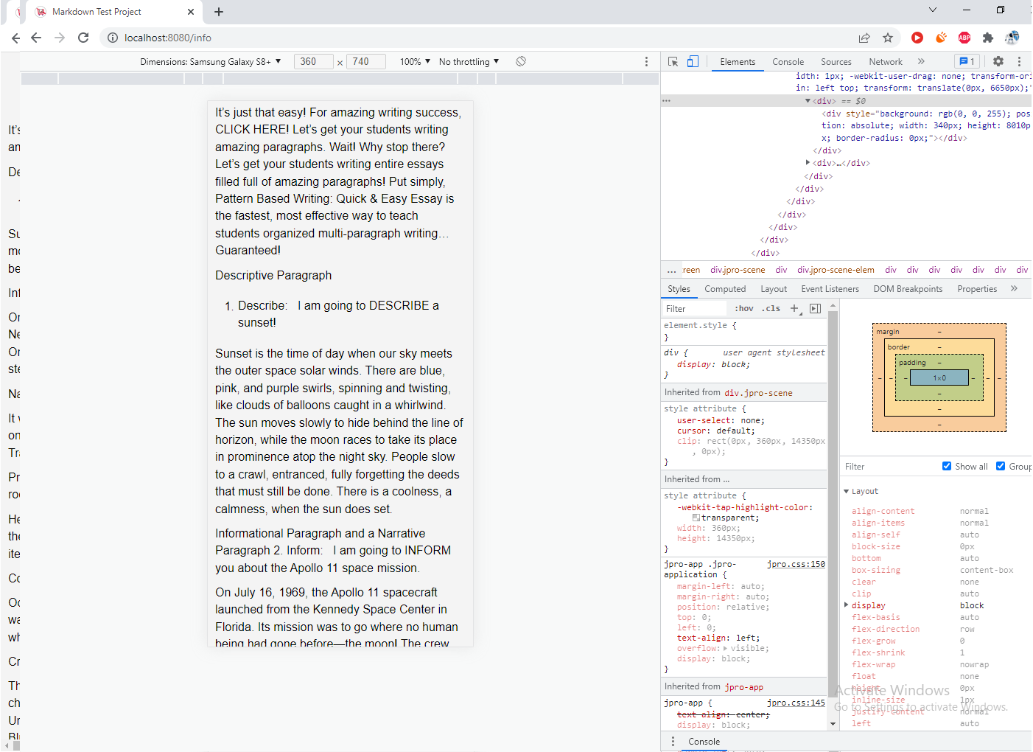
Task: Open the issues counter icon in DevTools
Action: pyautogui.click(x=967, y=62)
